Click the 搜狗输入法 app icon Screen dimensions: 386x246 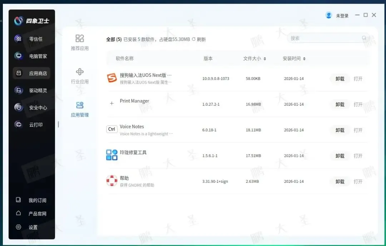click(x=112, y=78)
